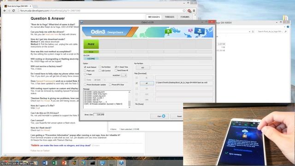Expand the Explorer address bar dropdown arrow

(x=249, y=32)
